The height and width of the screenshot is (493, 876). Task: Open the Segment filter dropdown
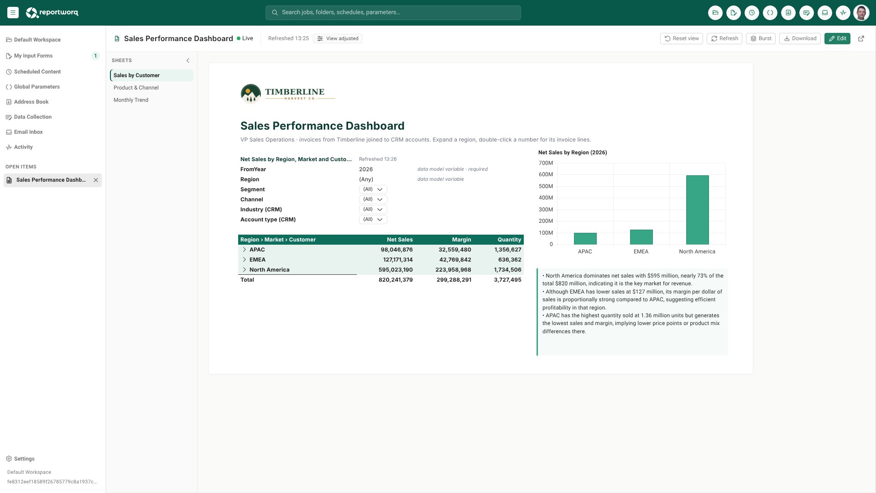[373, 189]
